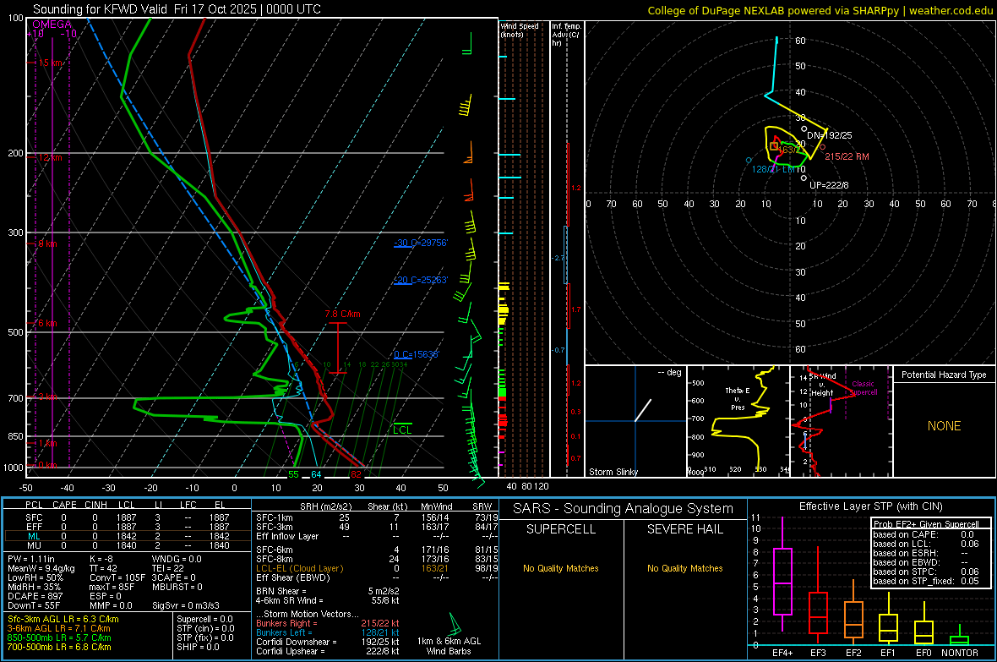The height and width of the screenshot is (662, 997).
Task: Click the green LCL marker label
Action: tap(402, 429)
